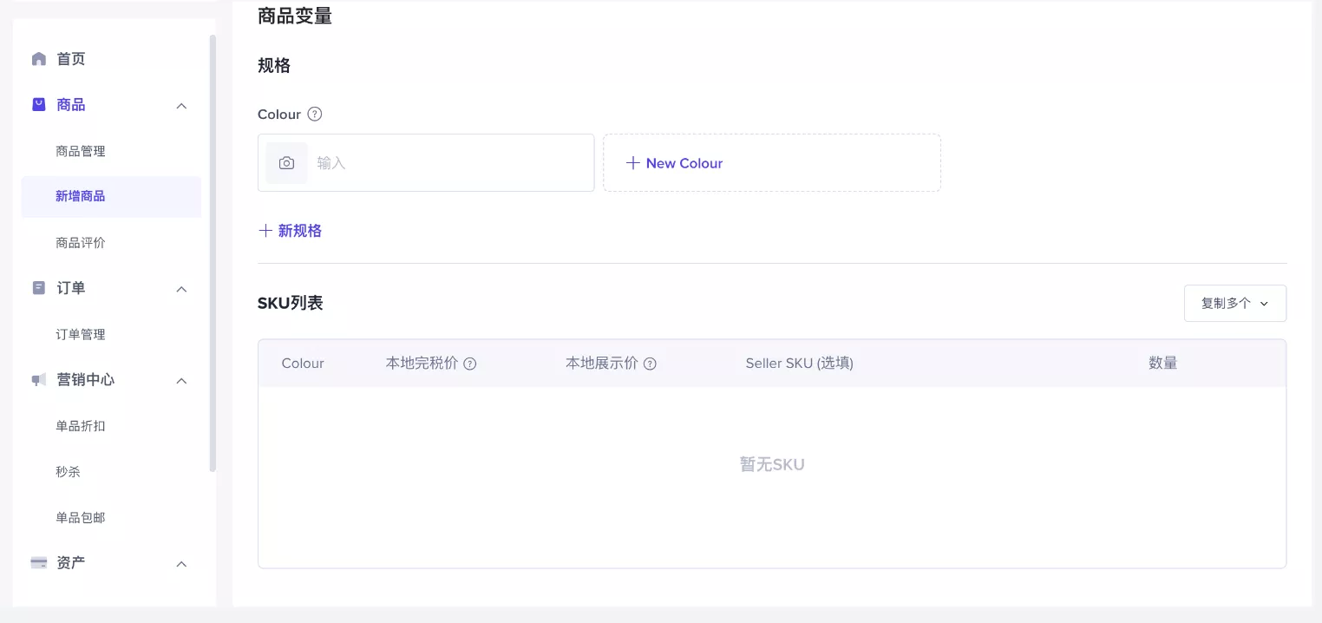1322x623 pixels.
Task: Click the 数量 column header
Action: (1163, 364)
